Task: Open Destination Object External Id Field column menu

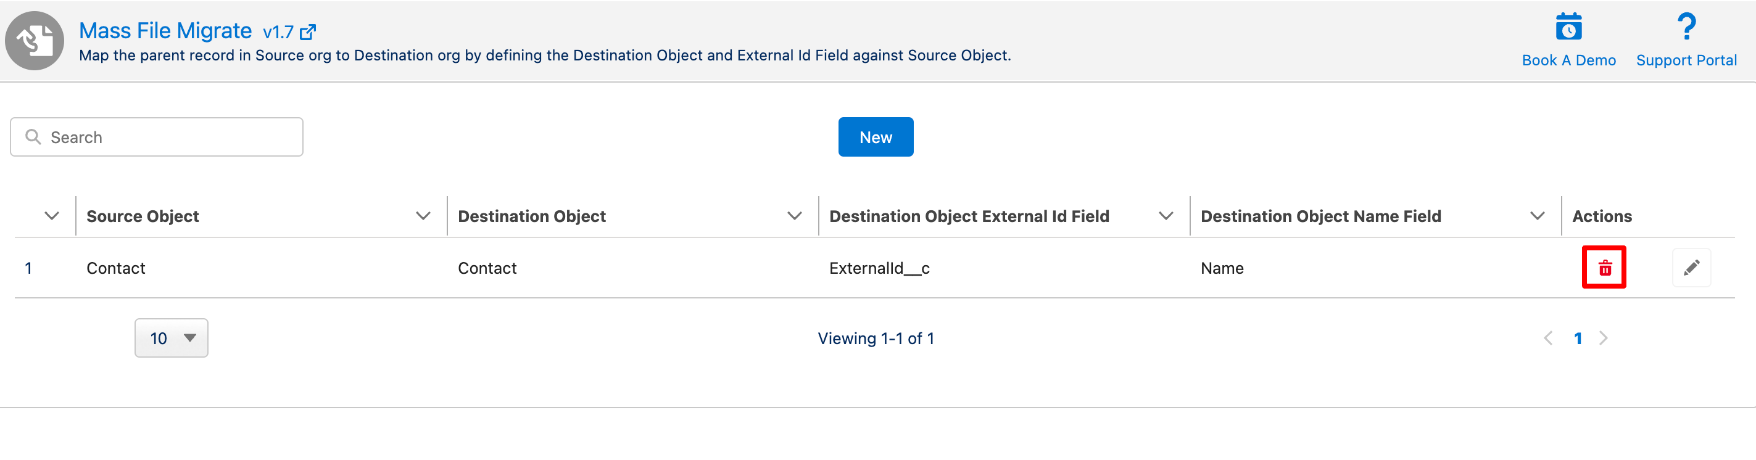Action: click(1166, 216)
